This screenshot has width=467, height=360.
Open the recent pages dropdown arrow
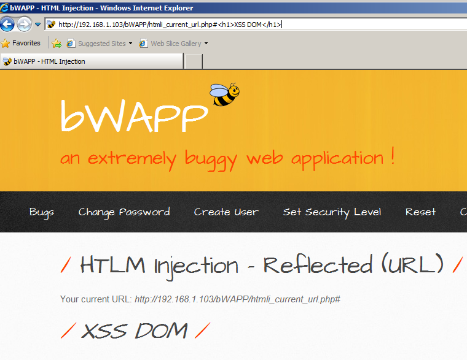[38, 25]
